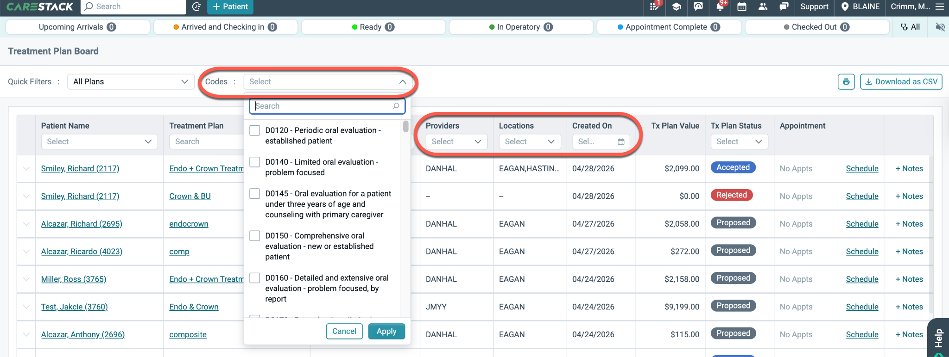
Task: Click the Help tab at screen edge
Action: [x=939, y=338]
